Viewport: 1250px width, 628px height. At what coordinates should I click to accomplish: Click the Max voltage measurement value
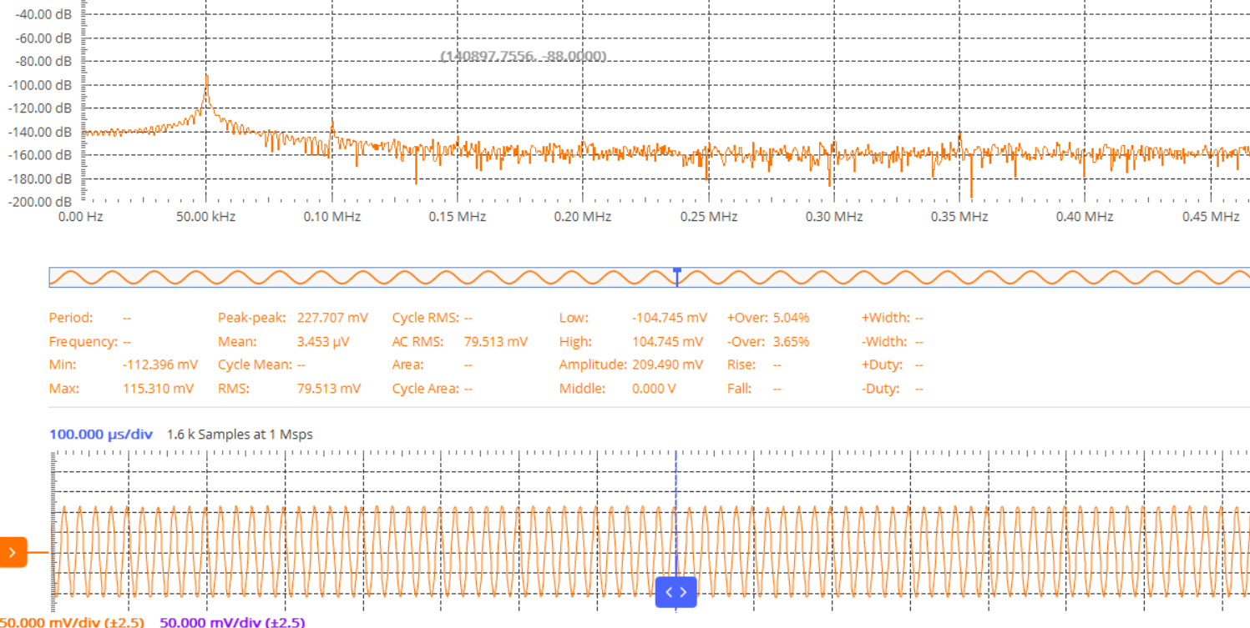(x=158, y=388)
